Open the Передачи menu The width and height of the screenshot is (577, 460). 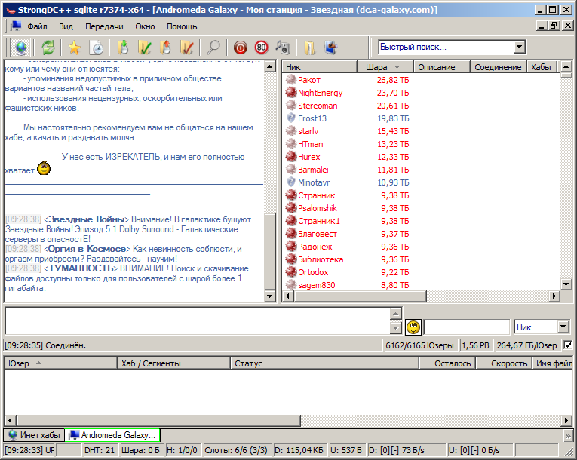(x=104, y=26)
